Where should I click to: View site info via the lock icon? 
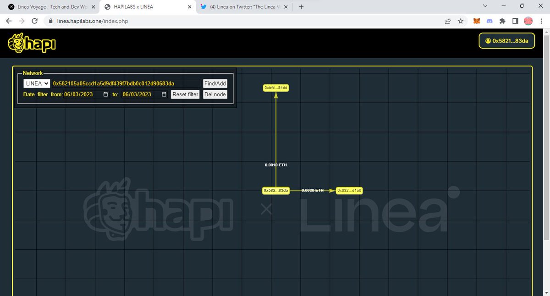click(51, 21)
